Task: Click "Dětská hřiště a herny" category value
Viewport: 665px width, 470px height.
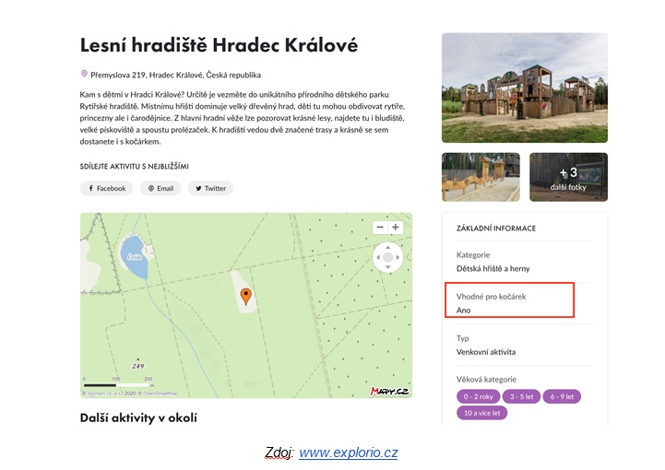Action: 493,268
